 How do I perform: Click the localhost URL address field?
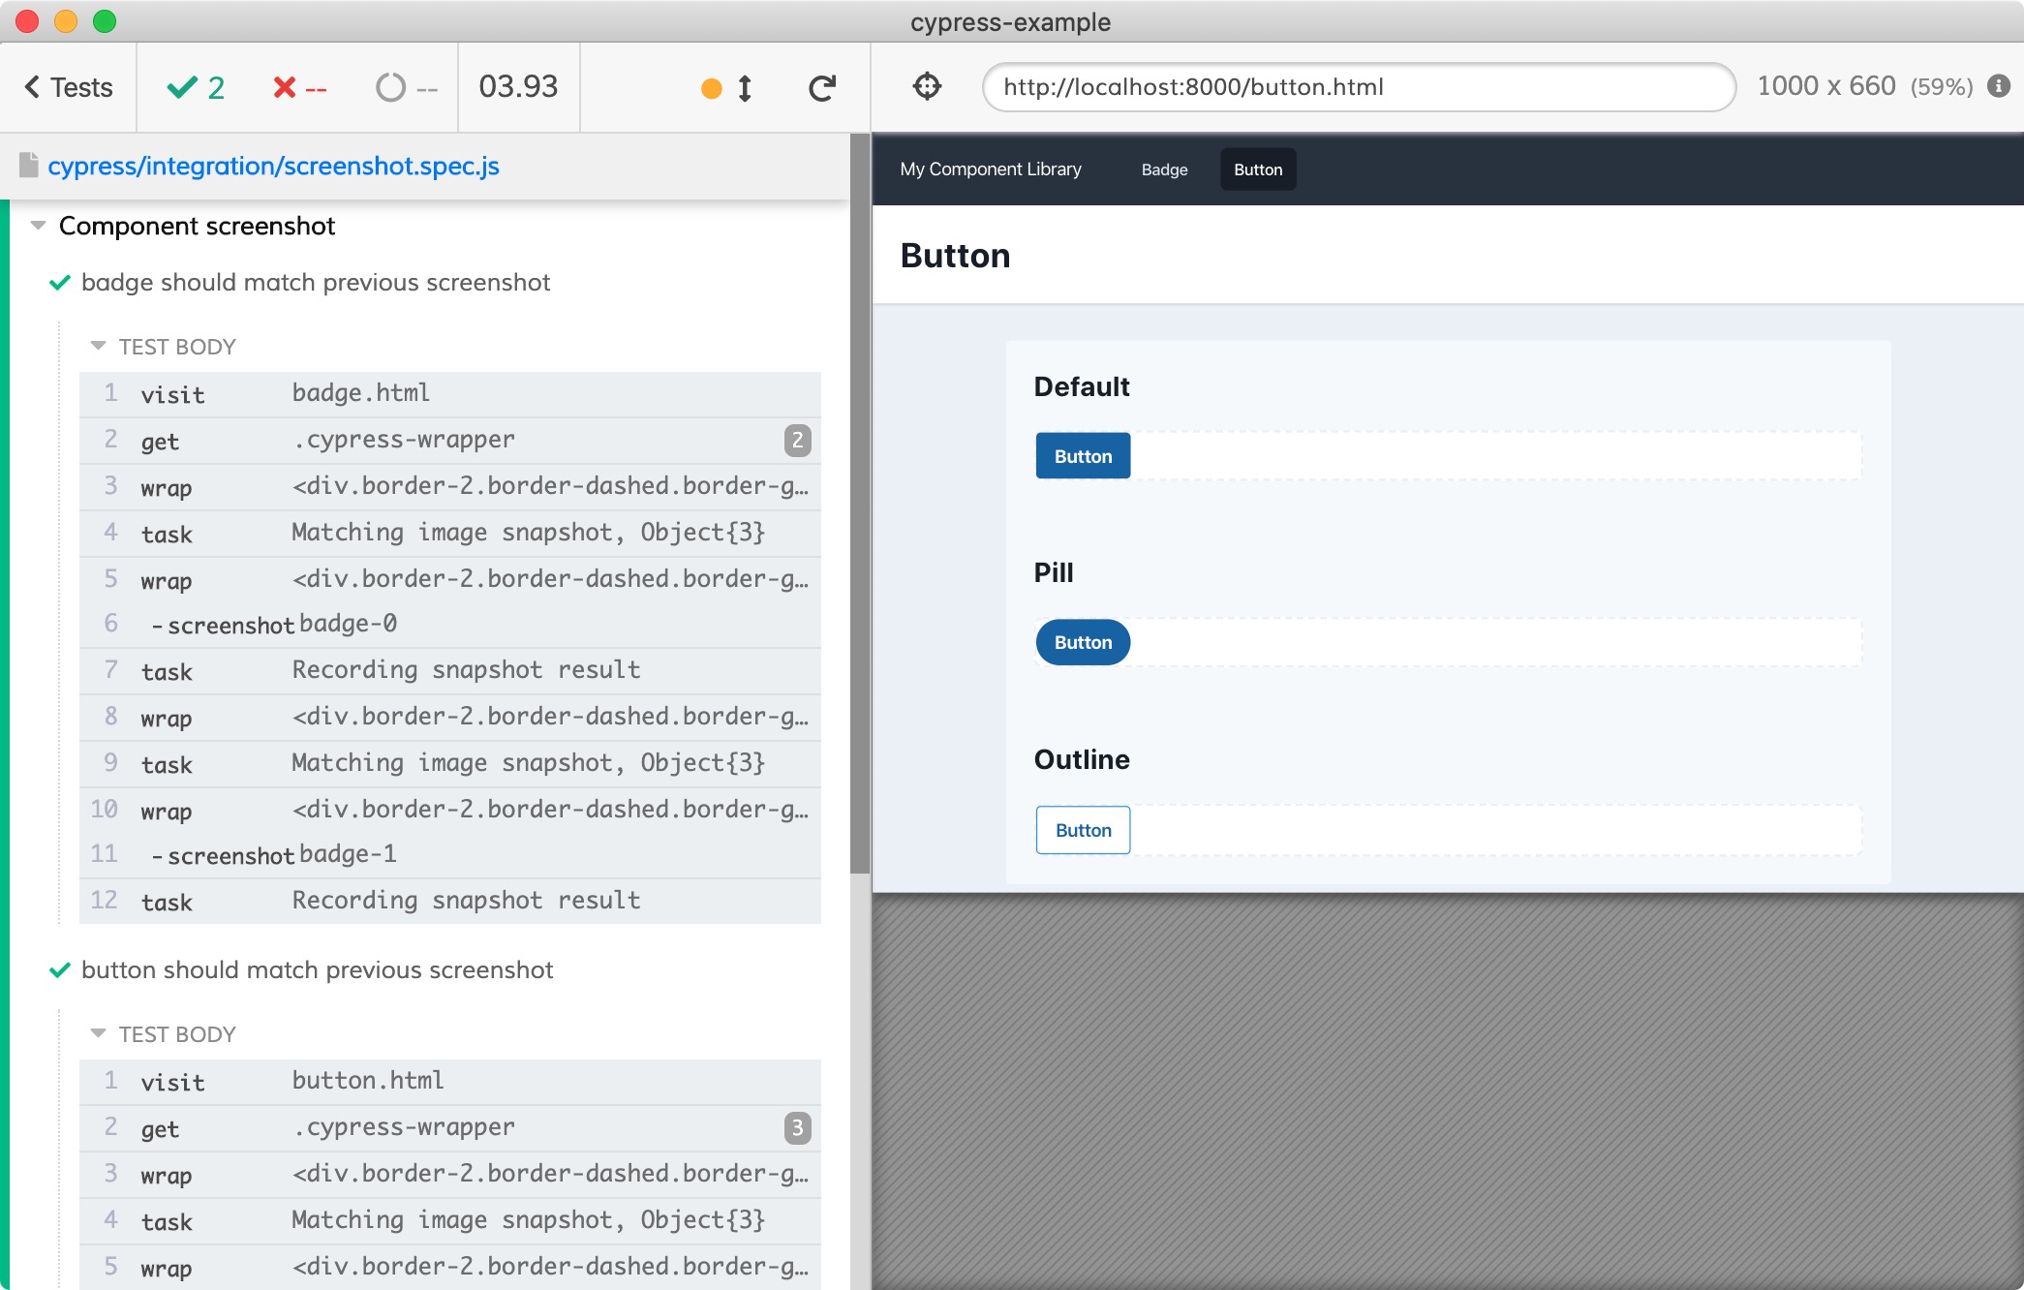coord(1358,87)
